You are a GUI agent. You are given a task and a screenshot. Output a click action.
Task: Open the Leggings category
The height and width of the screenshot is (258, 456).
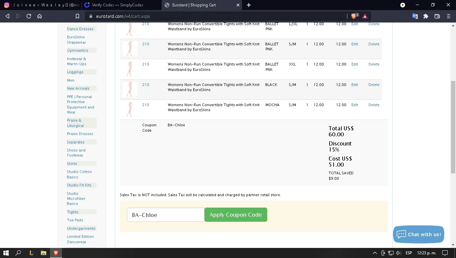[x=75, y=72]
